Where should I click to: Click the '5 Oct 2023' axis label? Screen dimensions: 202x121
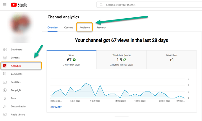click(x=75, y=101)
